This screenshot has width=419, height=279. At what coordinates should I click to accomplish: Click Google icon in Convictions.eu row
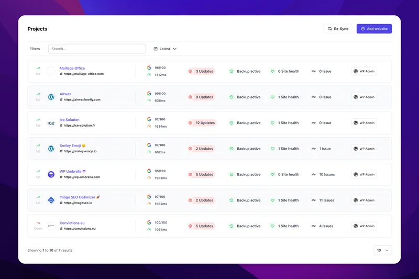click(x=149, y=222)
